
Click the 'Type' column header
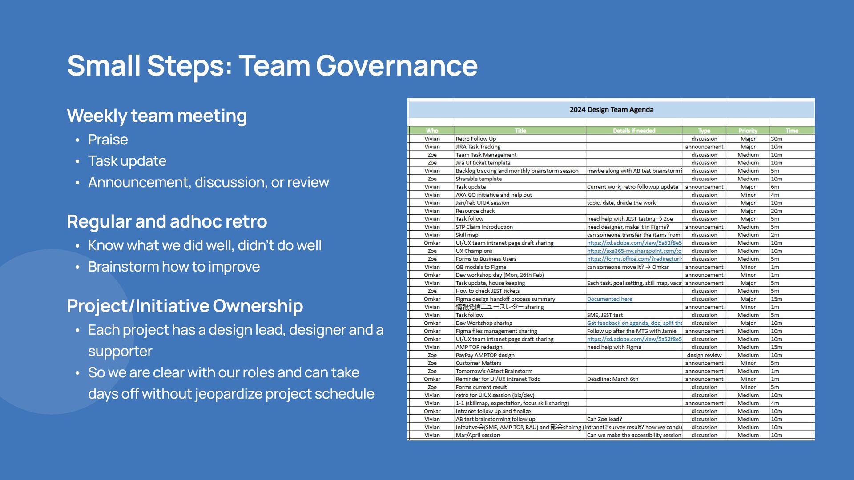click(704, 131)
